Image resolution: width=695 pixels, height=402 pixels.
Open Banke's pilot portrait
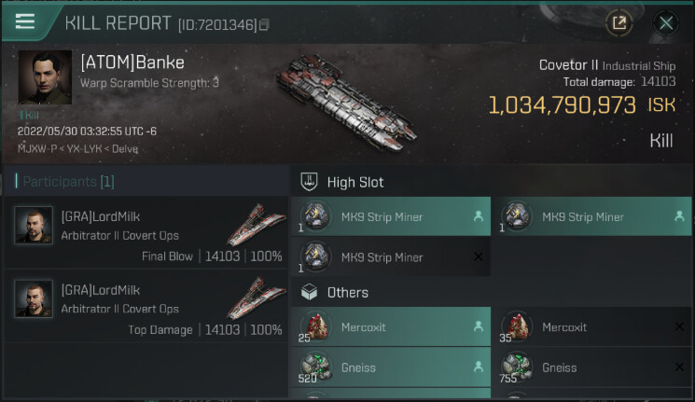(45, 77)
